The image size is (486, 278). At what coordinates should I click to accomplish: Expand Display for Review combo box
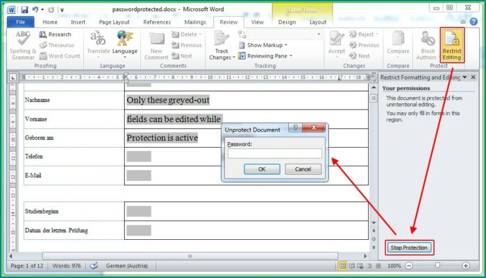[319, 34]
